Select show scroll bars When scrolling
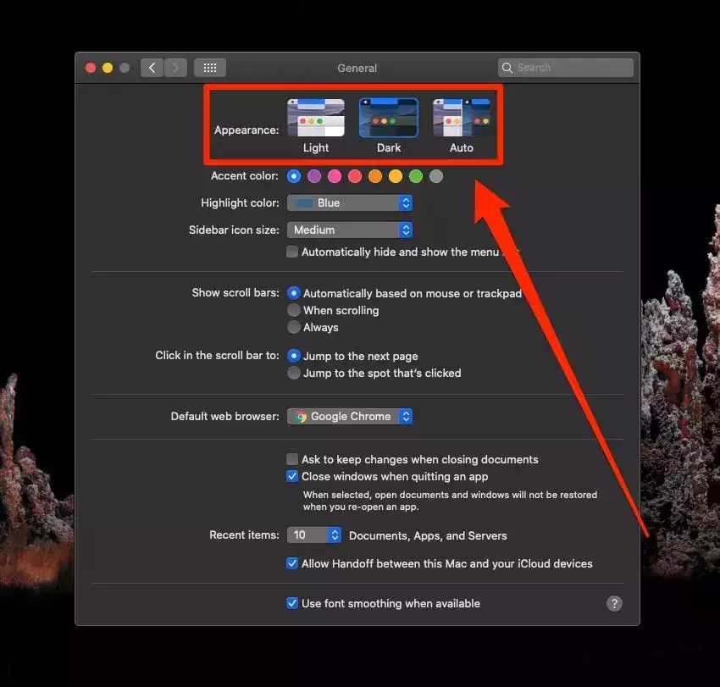 294,310
